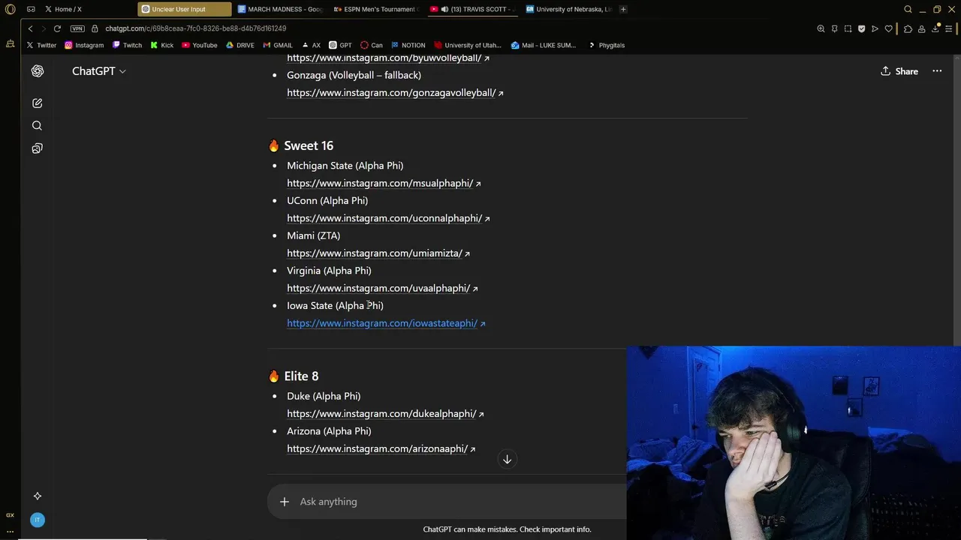Viewport: 961px width, 540px height.
Task: Open the NOTION bookmark
Action: pos(408,45)
